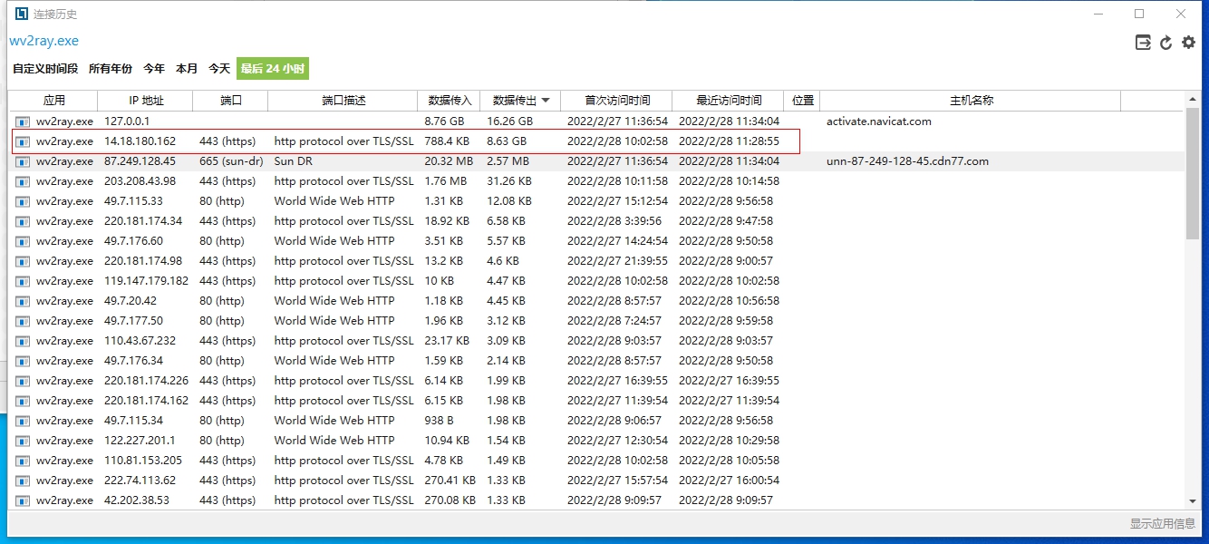This screenshot has width=1209, height=544.
Task: Click app icon in the 127.0.0.1 row
Action: pyautogui.click(x=22, y=121)
